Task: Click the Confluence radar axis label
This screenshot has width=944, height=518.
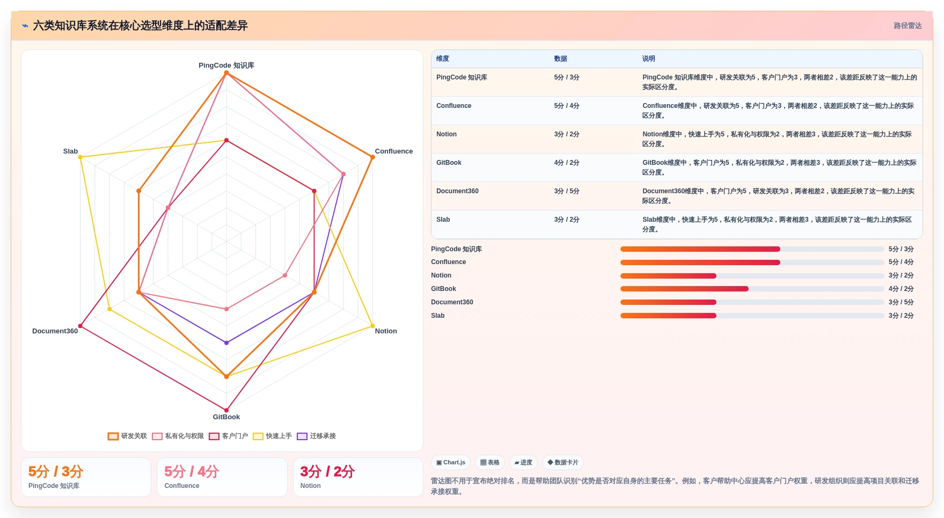Action: 394,151
